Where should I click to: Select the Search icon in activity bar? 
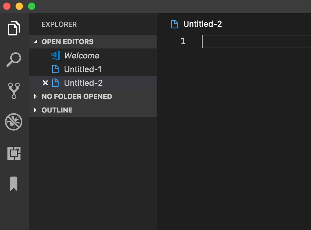[x=14, y=59]
